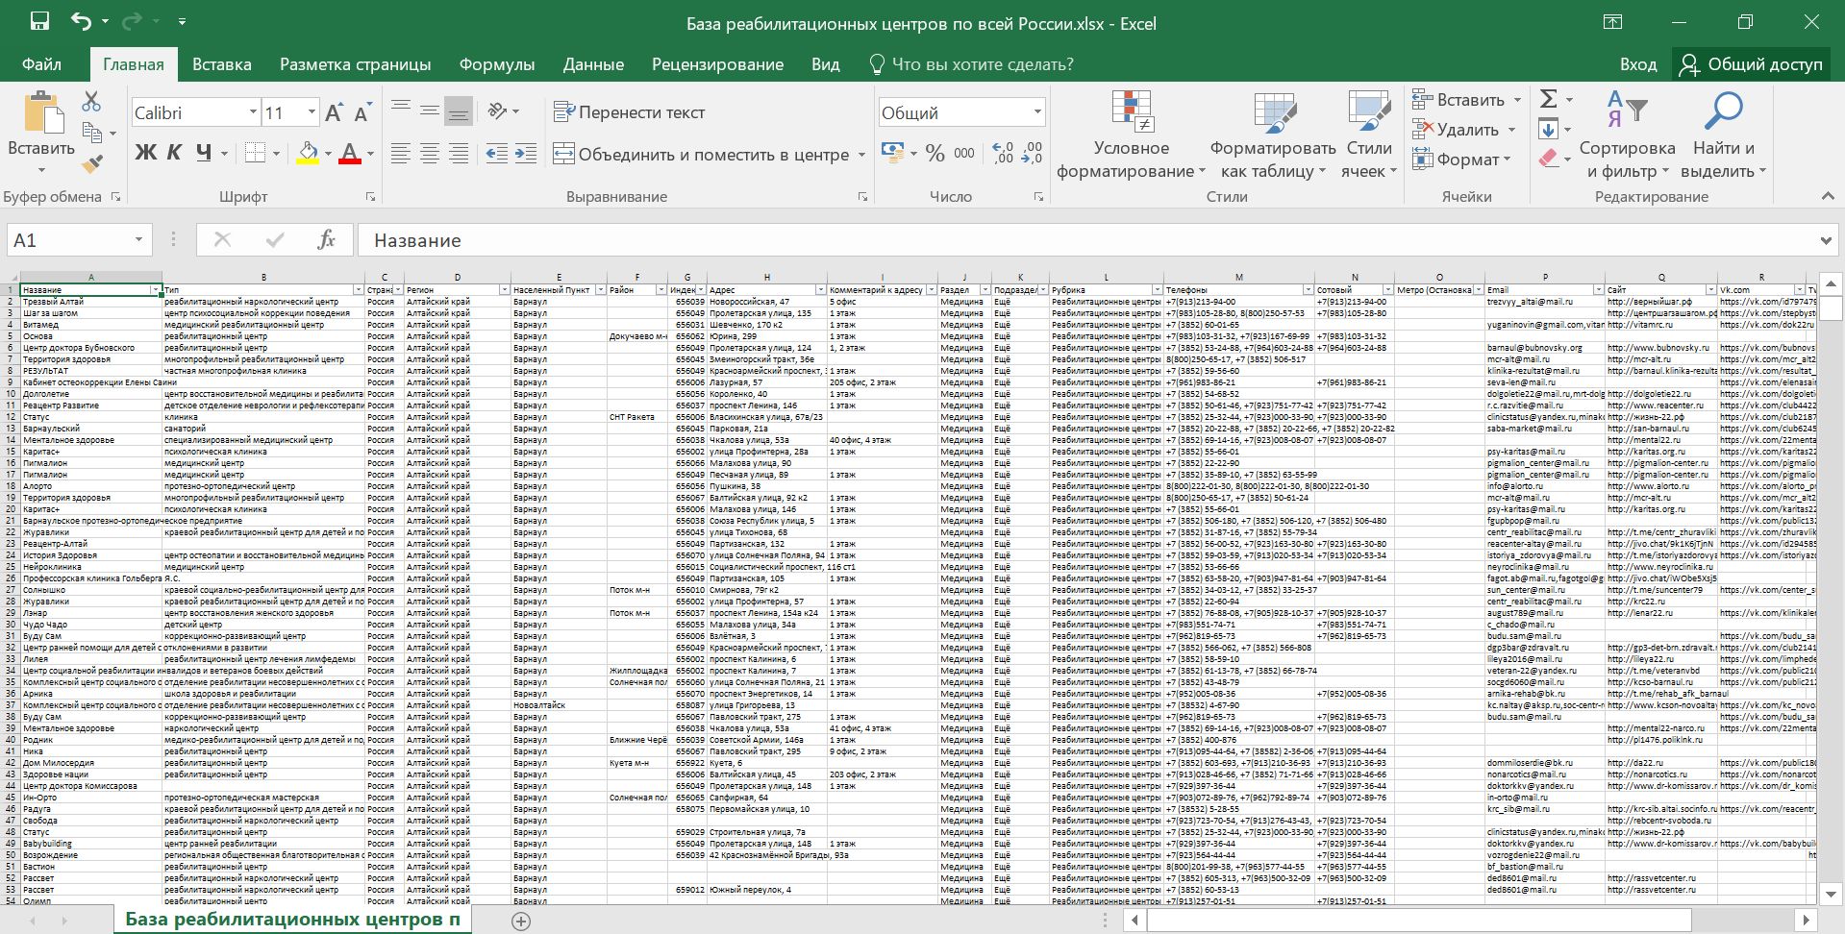
Task: Click the AutoSum sigma icon
Action: click(1548, 99)
